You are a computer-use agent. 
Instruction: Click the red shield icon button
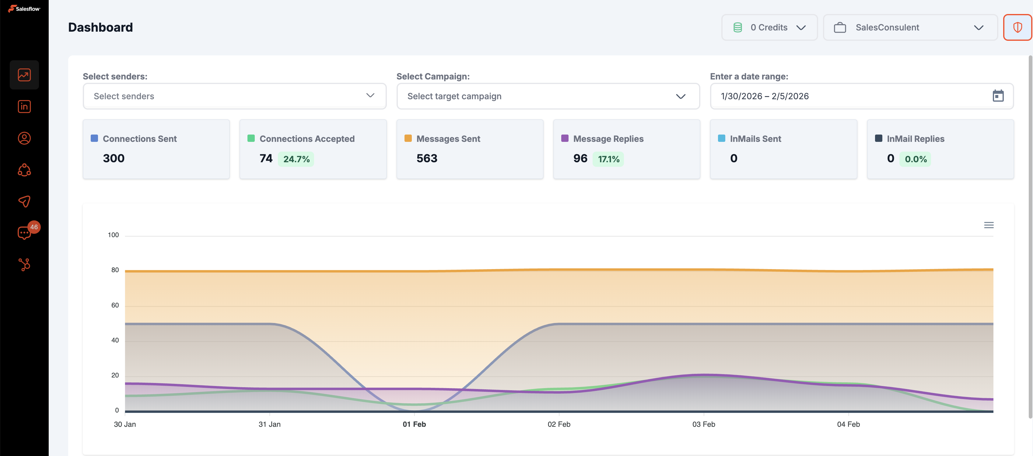click(x=1017, y=27)
